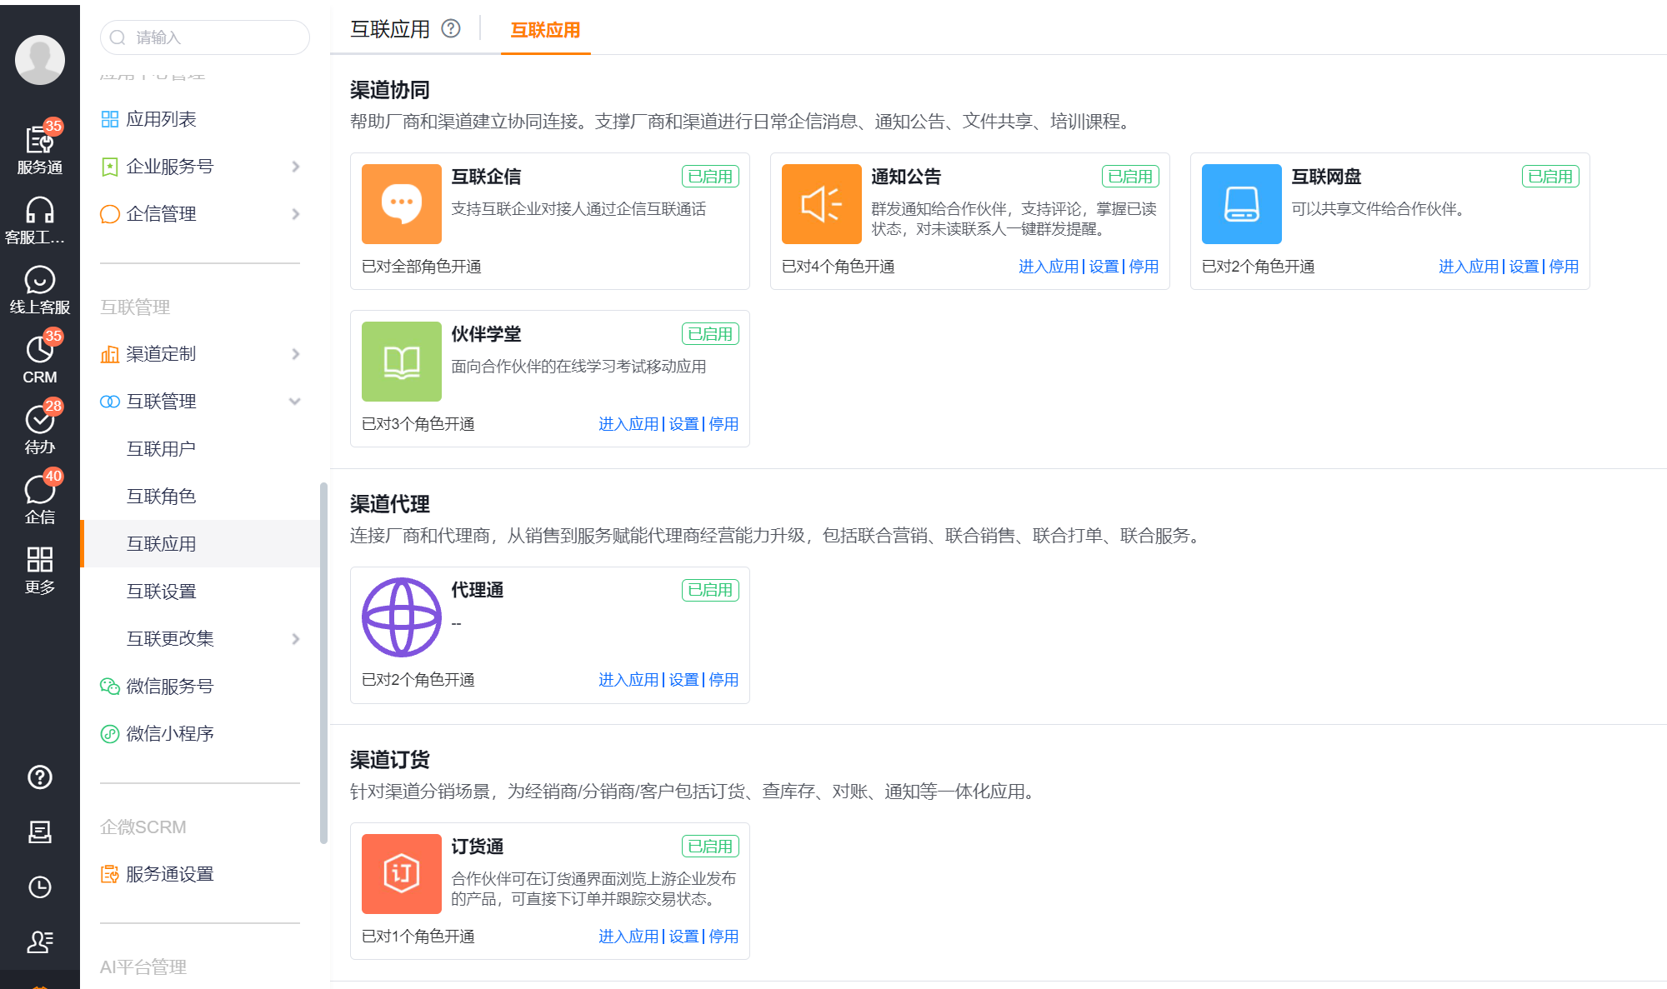This screenshot has height=989, width=1667.
Task: Click the user avatar at top left
Action: tap(40, 60)
